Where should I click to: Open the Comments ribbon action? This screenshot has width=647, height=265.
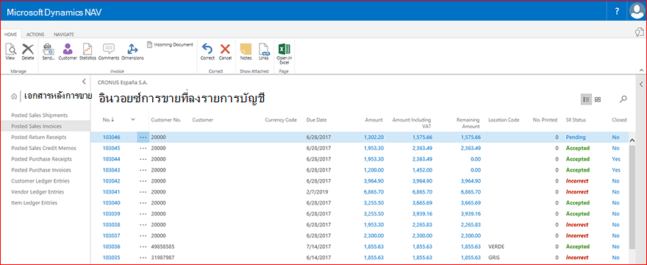tap(109, 52)
